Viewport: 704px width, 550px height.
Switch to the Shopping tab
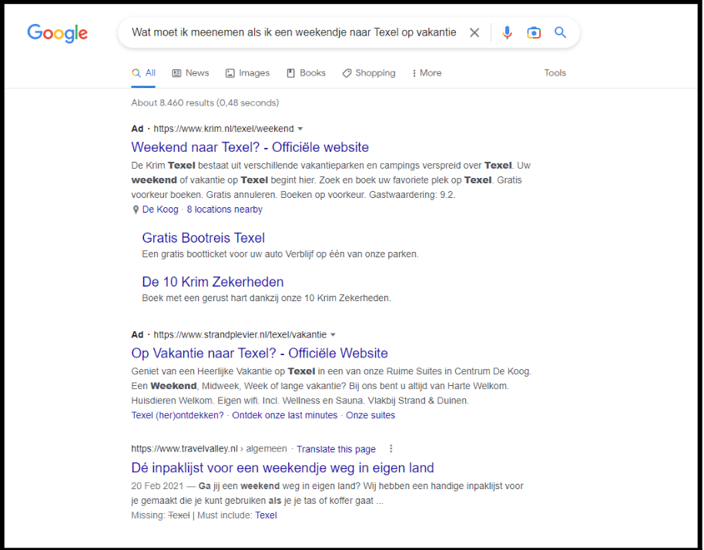pos(369,73)
